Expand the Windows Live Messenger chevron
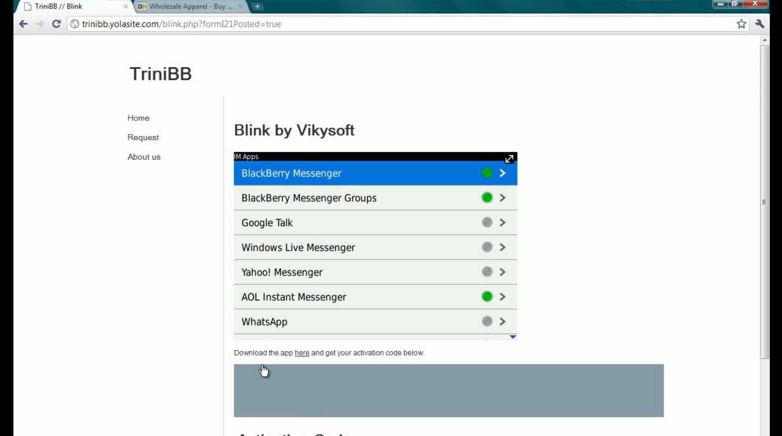This screenshot has height=436, width=782. tap(502, 247)
